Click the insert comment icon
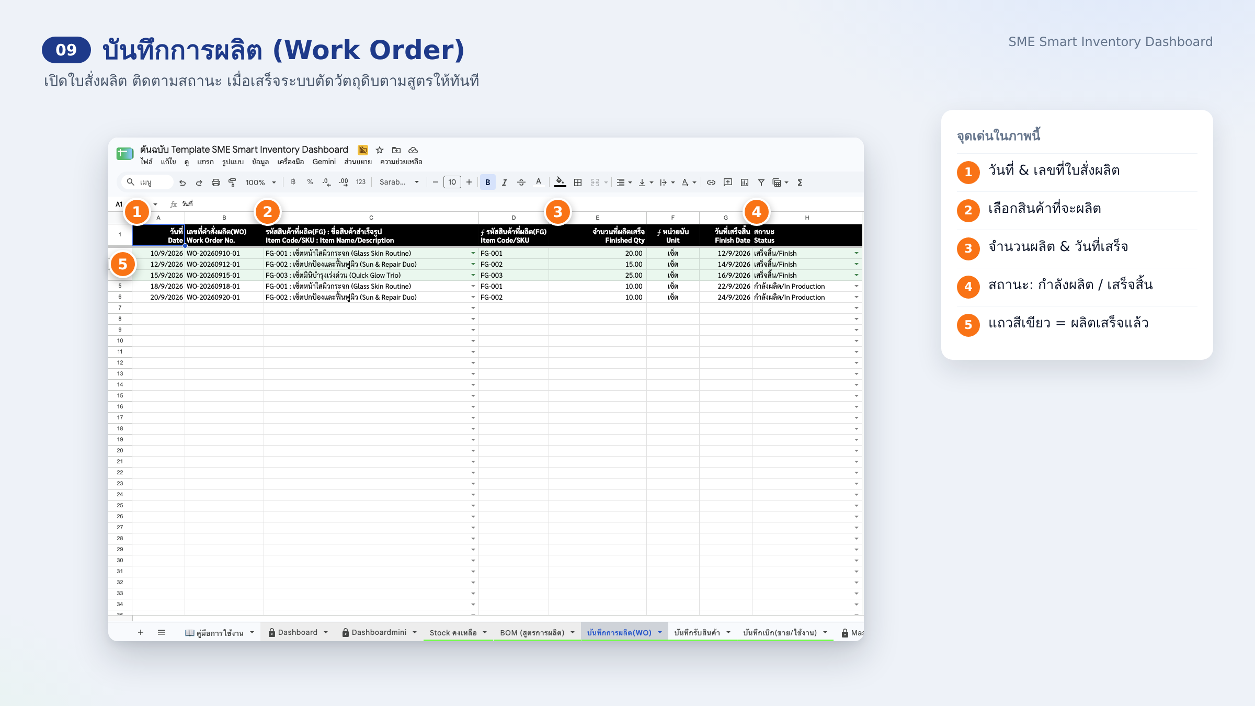The height and width of the screenshot is (706, 1255). coord(728,183)
